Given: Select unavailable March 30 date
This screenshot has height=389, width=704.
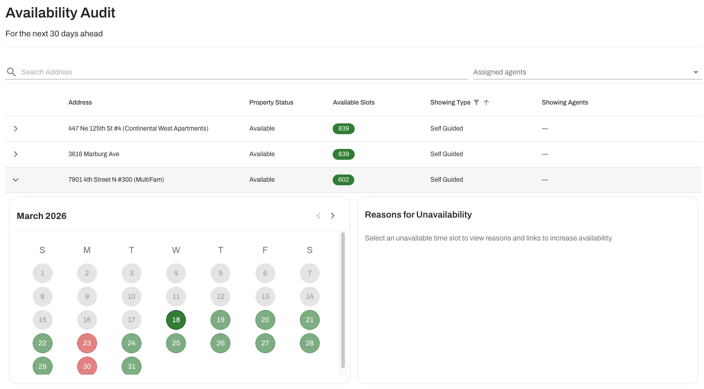Looking at the screenshot, I should pos(87,366).
